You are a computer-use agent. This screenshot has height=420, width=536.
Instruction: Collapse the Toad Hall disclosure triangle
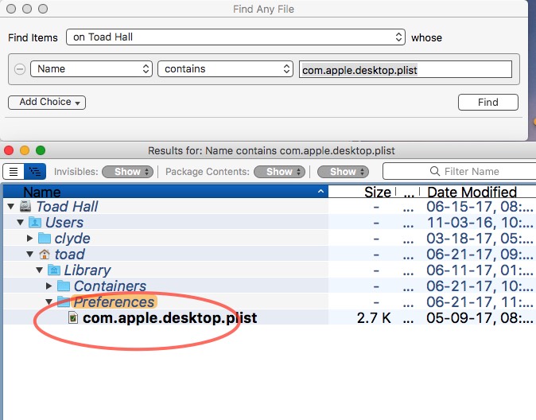11,207
